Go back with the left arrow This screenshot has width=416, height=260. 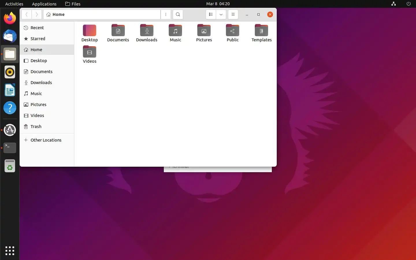click(x=27, y=14)
